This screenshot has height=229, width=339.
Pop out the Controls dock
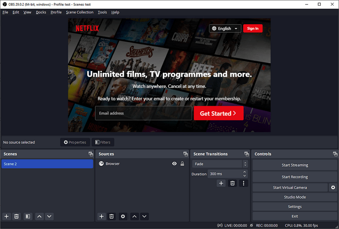335,154
